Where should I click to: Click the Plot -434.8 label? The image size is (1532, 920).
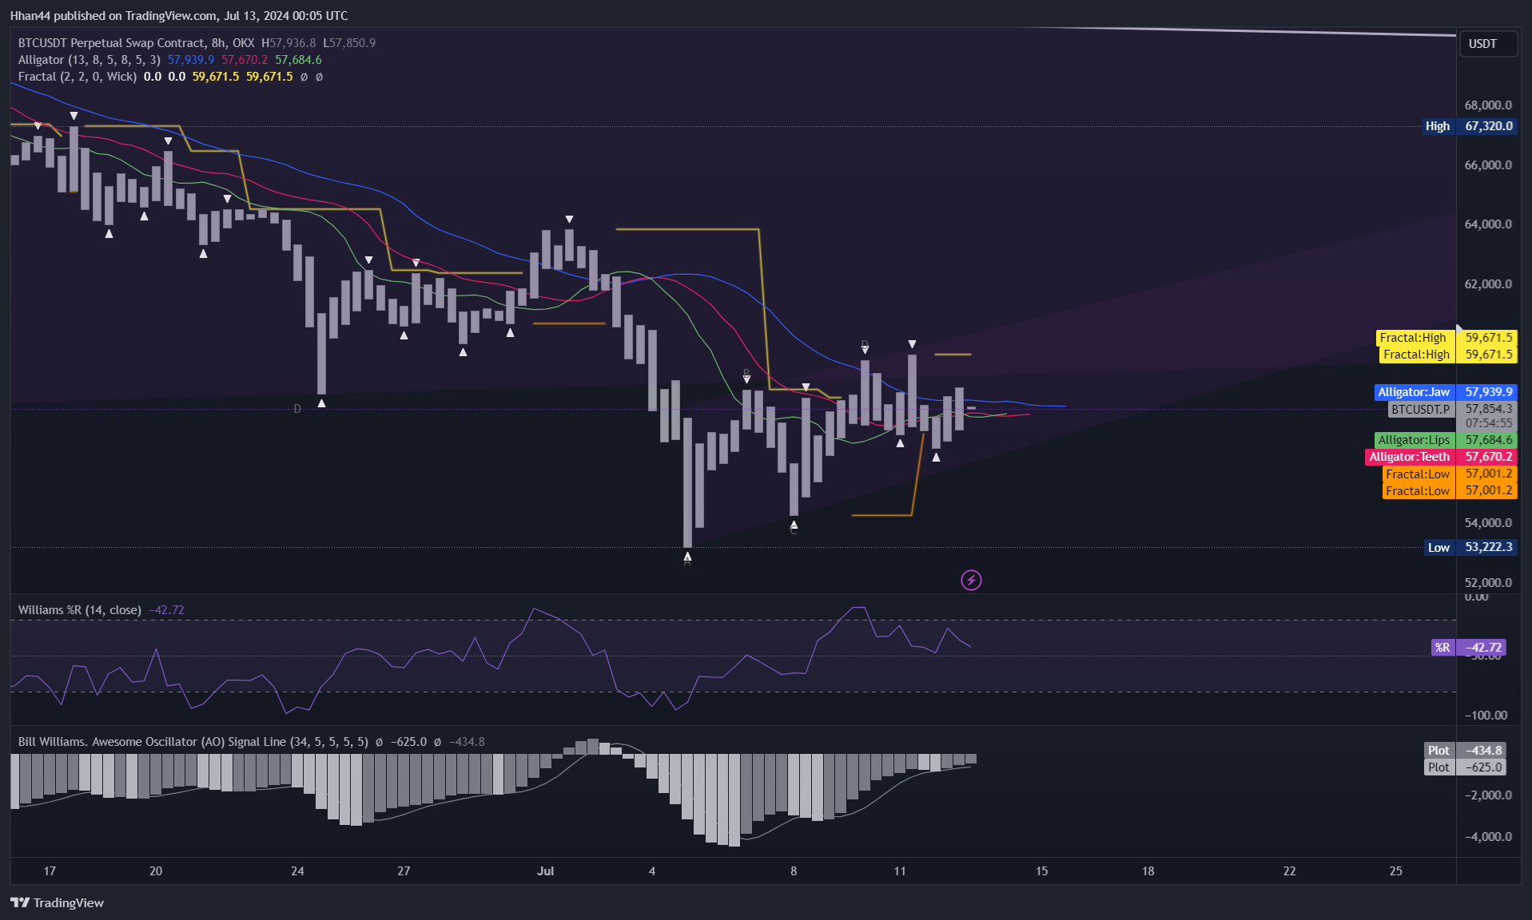(1466, 751)
